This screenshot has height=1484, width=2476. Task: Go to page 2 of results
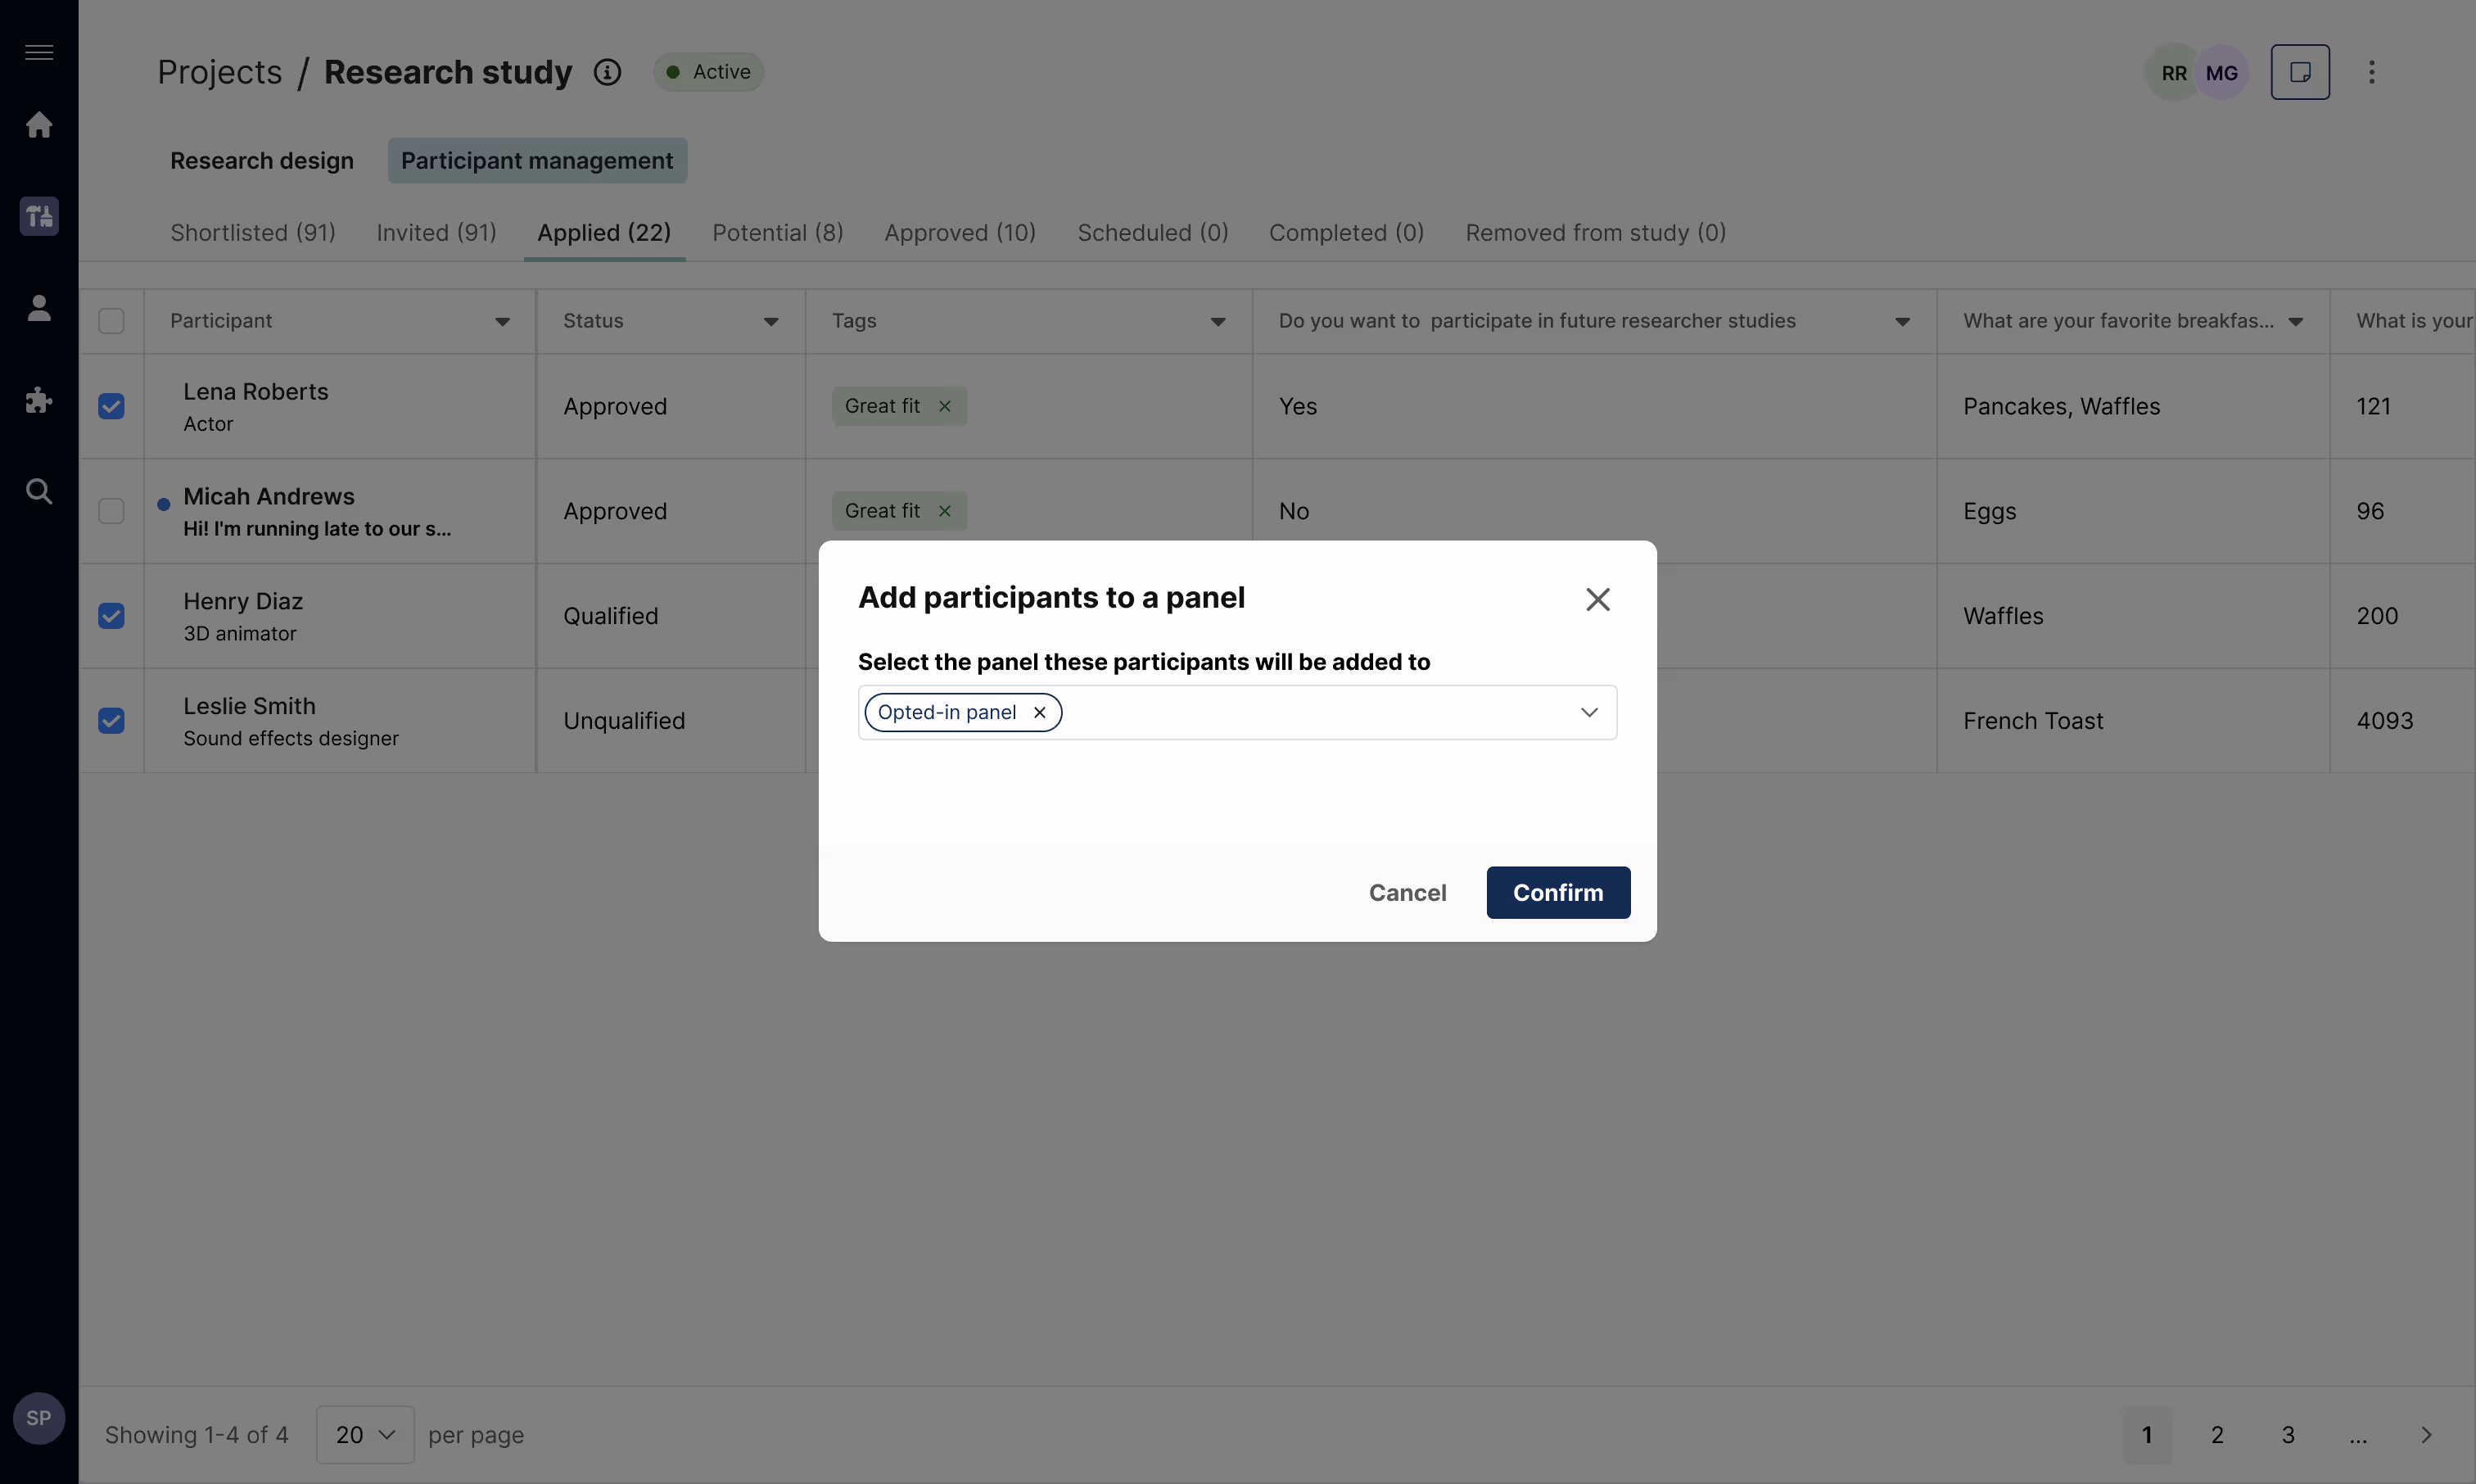(x=2216, y=1434)
